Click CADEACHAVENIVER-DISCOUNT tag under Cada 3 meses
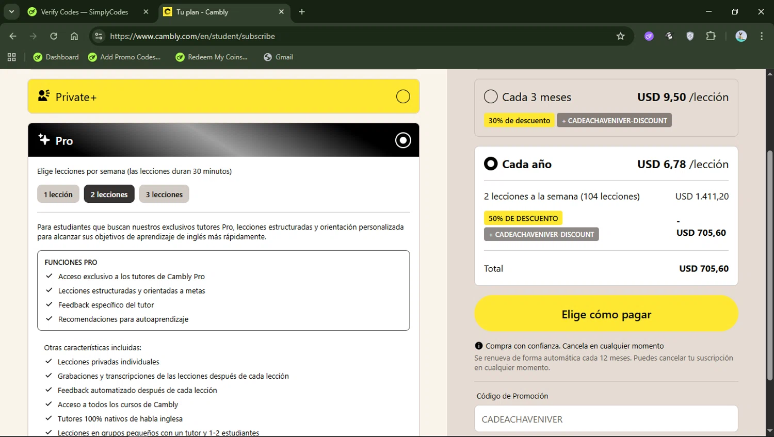774x437 pixels. click(x=614, y=120)
